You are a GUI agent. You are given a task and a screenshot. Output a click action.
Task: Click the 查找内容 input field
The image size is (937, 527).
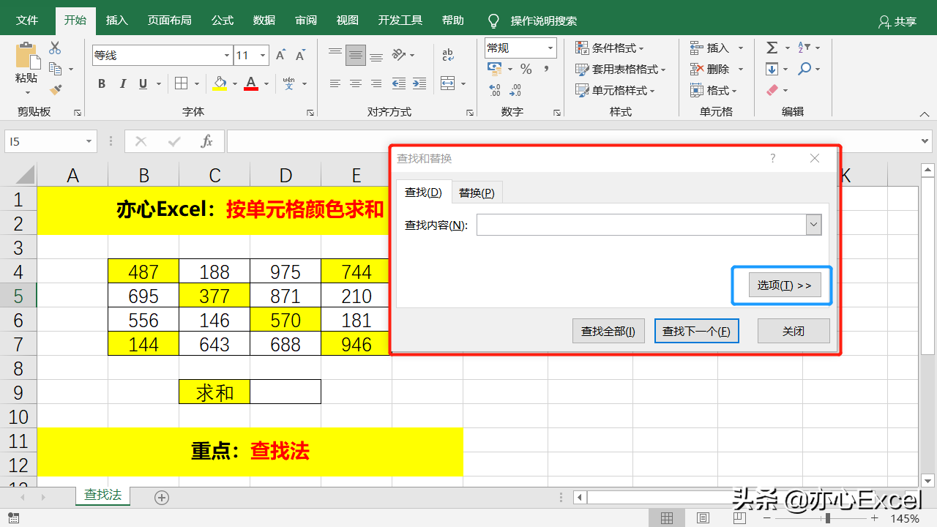coord(641,225)
